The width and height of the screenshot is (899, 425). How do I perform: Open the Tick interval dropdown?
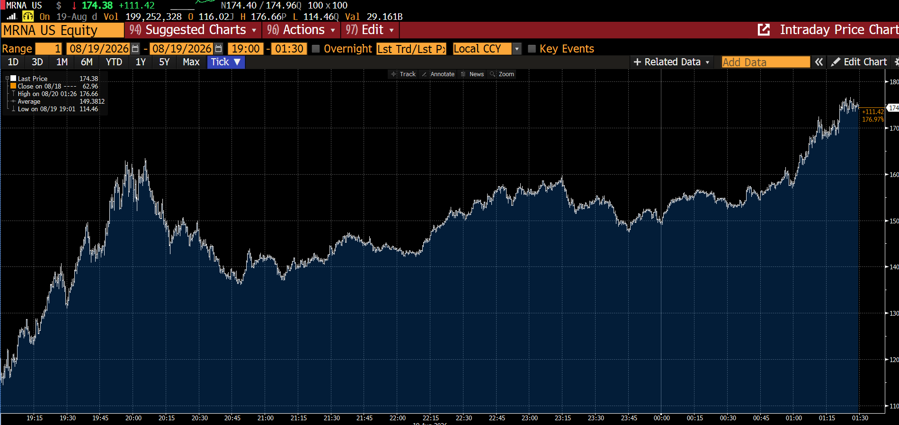pos(226,62)
